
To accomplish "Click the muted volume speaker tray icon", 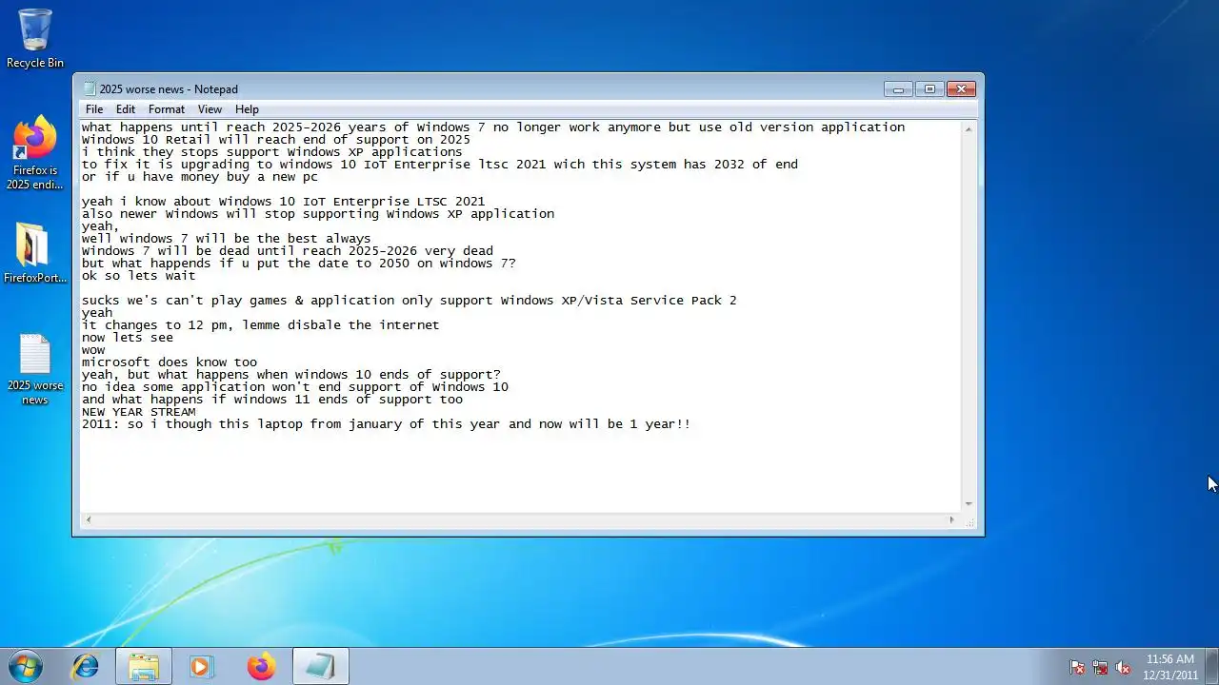I will point(1123,668).
